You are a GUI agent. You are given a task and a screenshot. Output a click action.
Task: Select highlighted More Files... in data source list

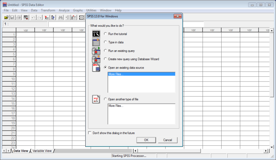141,74
